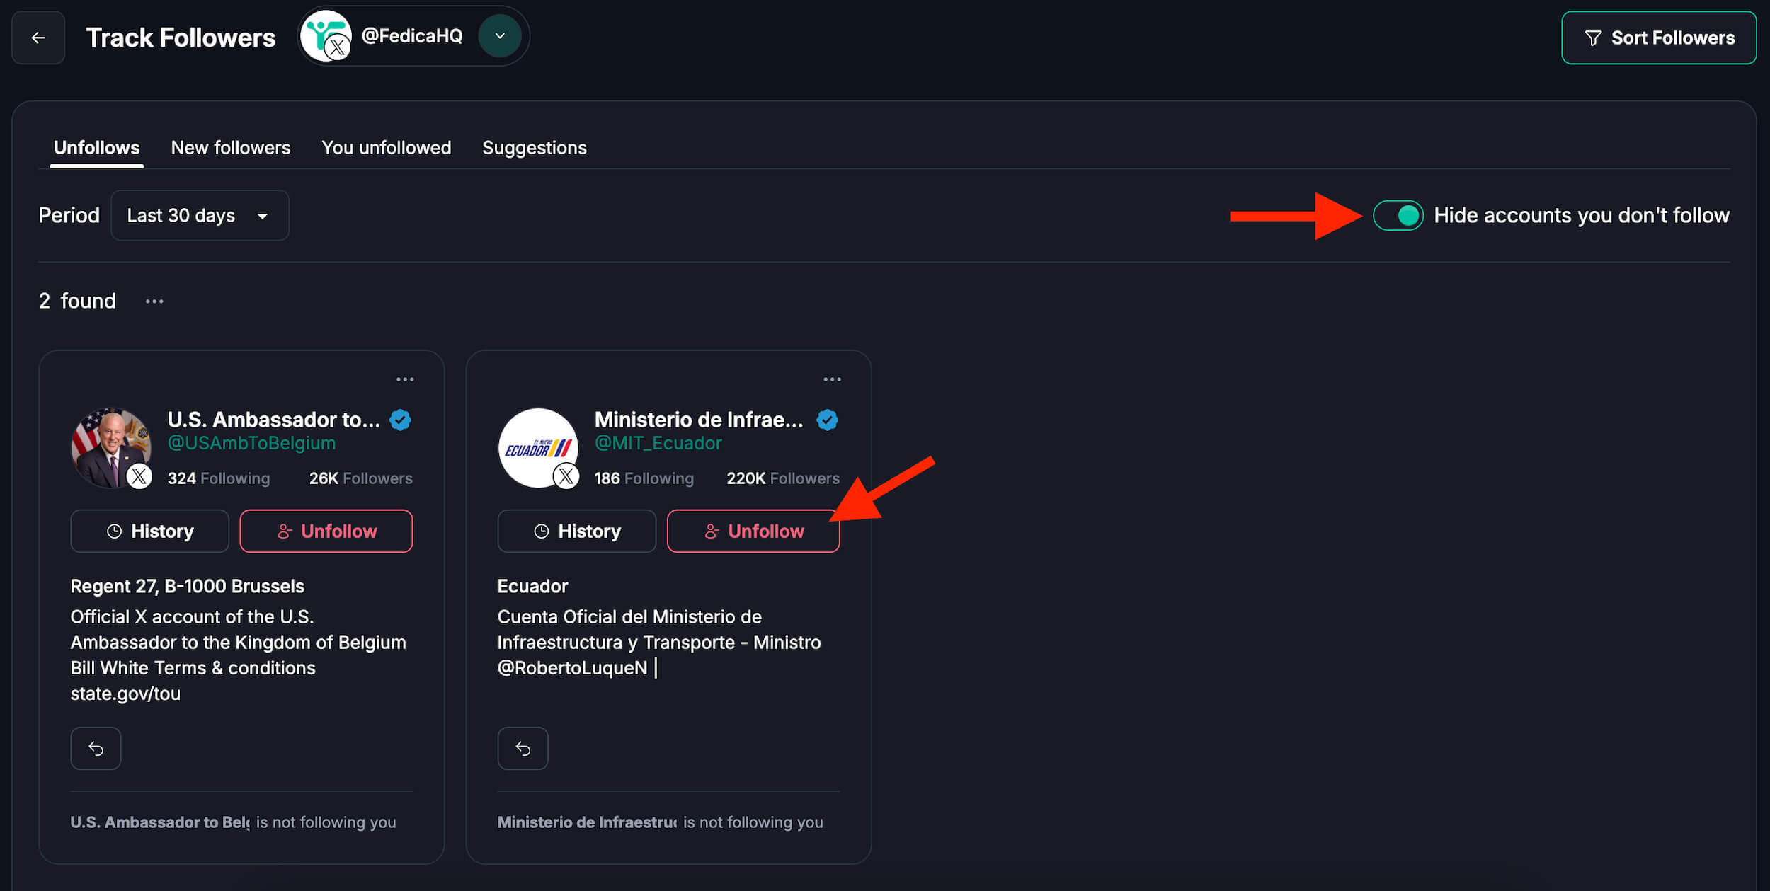This screenshot has width=1770, height=891.
Task: Click the verified badge of MIT_Ecuador
Action: point(827,420)
